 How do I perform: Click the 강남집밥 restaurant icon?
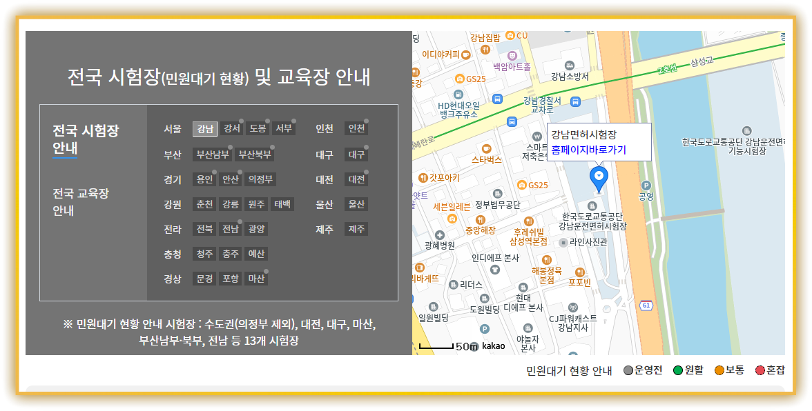485,50
